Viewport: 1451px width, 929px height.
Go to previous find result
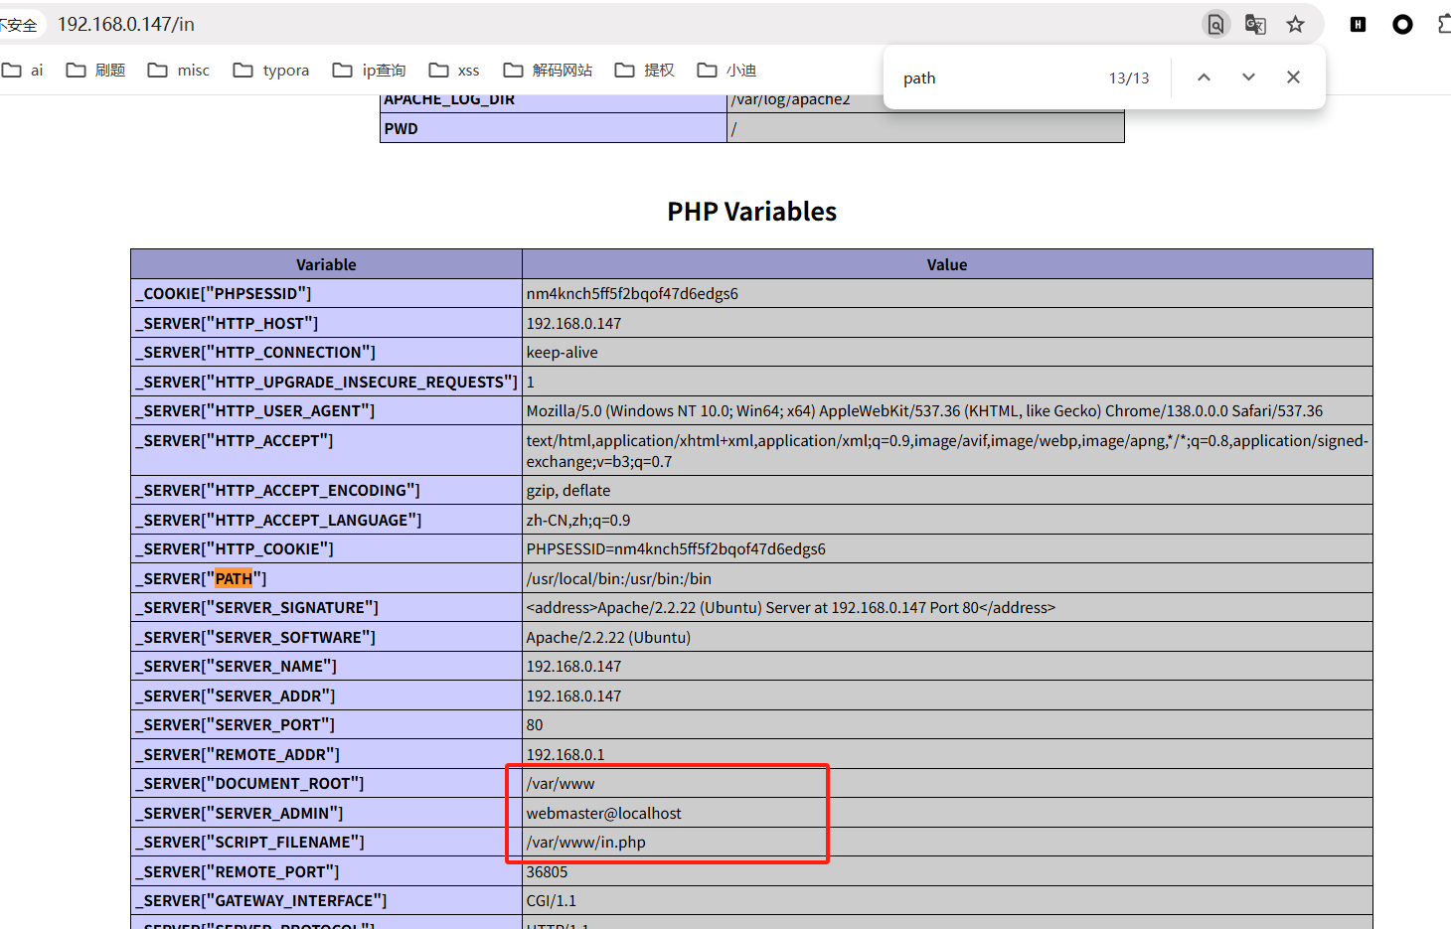pos(1204,77)
